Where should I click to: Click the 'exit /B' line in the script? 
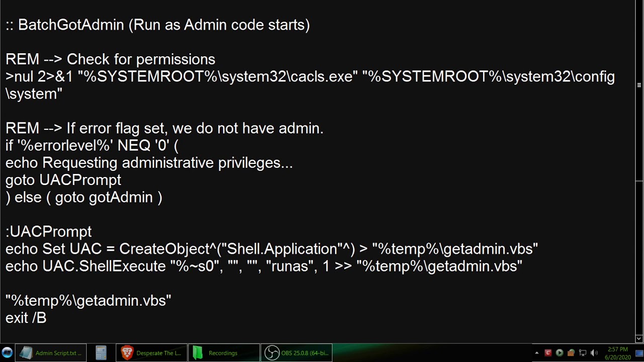pos(26,318)
